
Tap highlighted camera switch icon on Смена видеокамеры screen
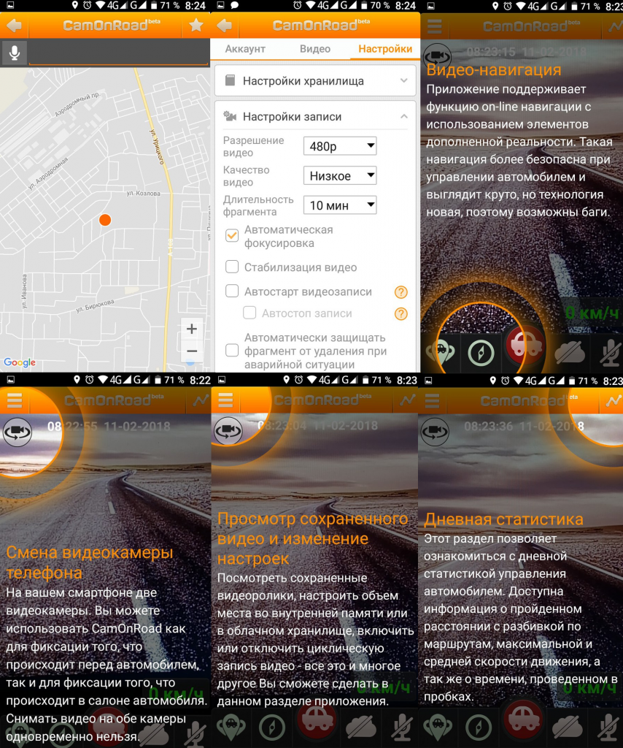pos(18,432)
